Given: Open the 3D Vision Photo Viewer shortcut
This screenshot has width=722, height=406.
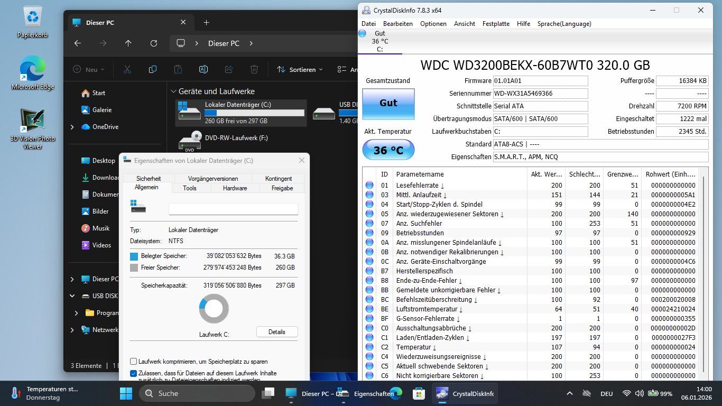Looking at the screenshot, I should click(33, 128).
